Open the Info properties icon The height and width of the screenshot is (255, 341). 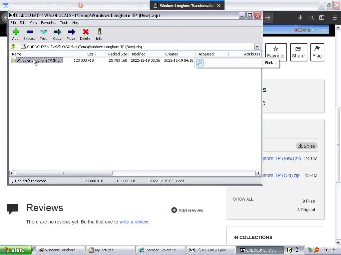[99, 32]
